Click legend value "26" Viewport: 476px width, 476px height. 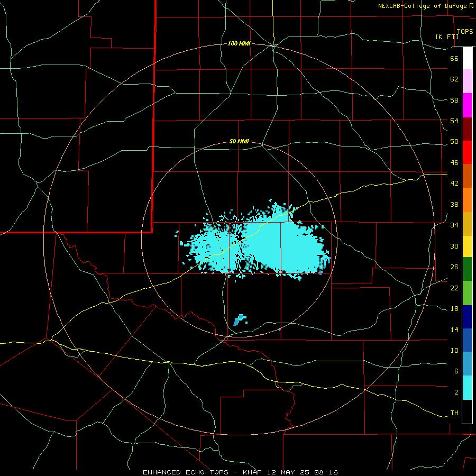point(454,267)
